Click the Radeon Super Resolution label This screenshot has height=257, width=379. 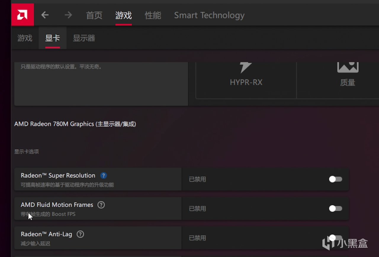[58, 175]
